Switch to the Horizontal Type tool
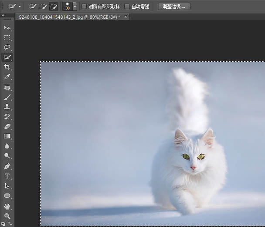 pyautogui.click(x=7, y=176)
